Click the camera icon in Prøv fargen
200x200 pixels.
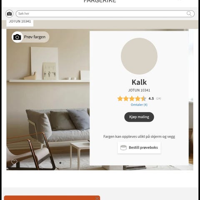17,37
